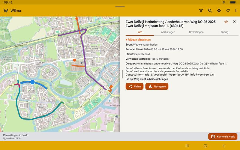The width and height of the screenshot is (240, 150).
Task: Open the Omleidingen tab
Action: point(196,32)
